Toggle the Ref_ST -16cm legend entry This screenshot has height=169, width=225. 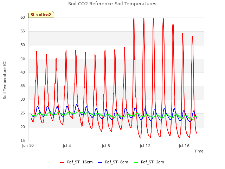(x=76, y=162)
